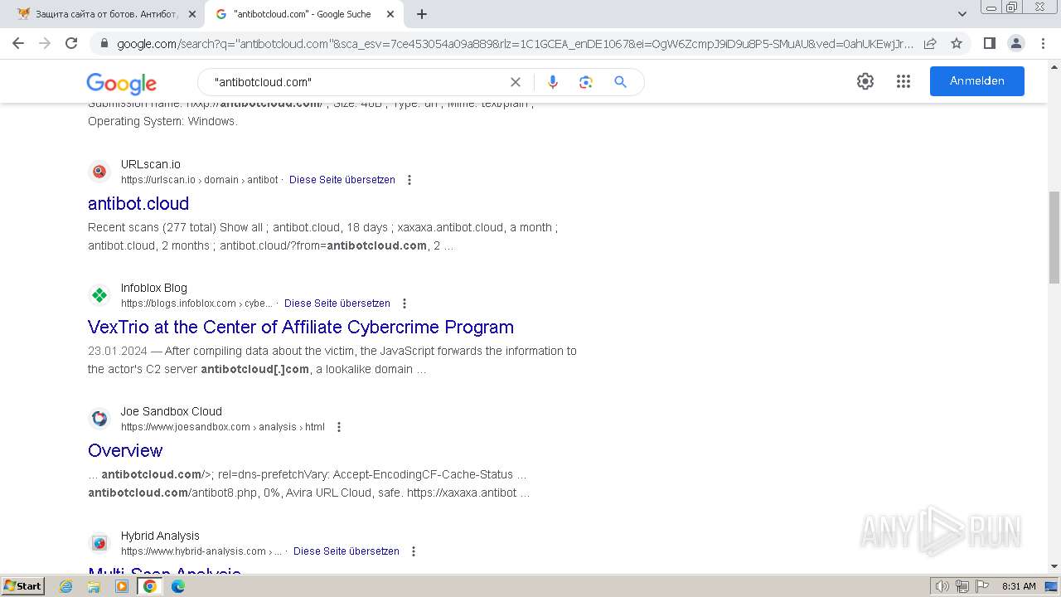Open the Chrome side panel
The width and height of the screenshot is (1061, 597).
click(x=989, y=43)
